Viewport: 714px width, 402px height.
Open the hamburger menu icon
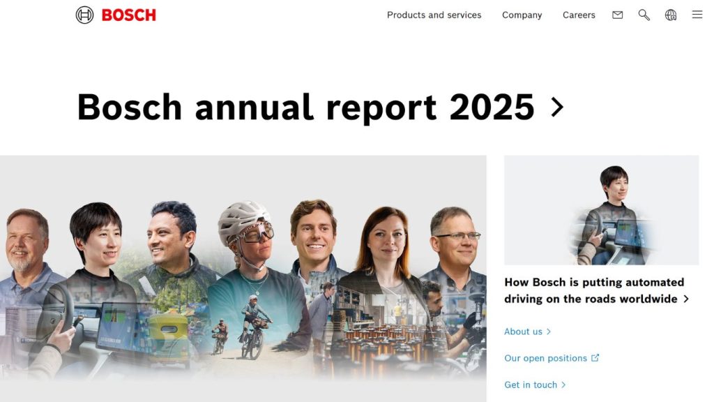697,15
